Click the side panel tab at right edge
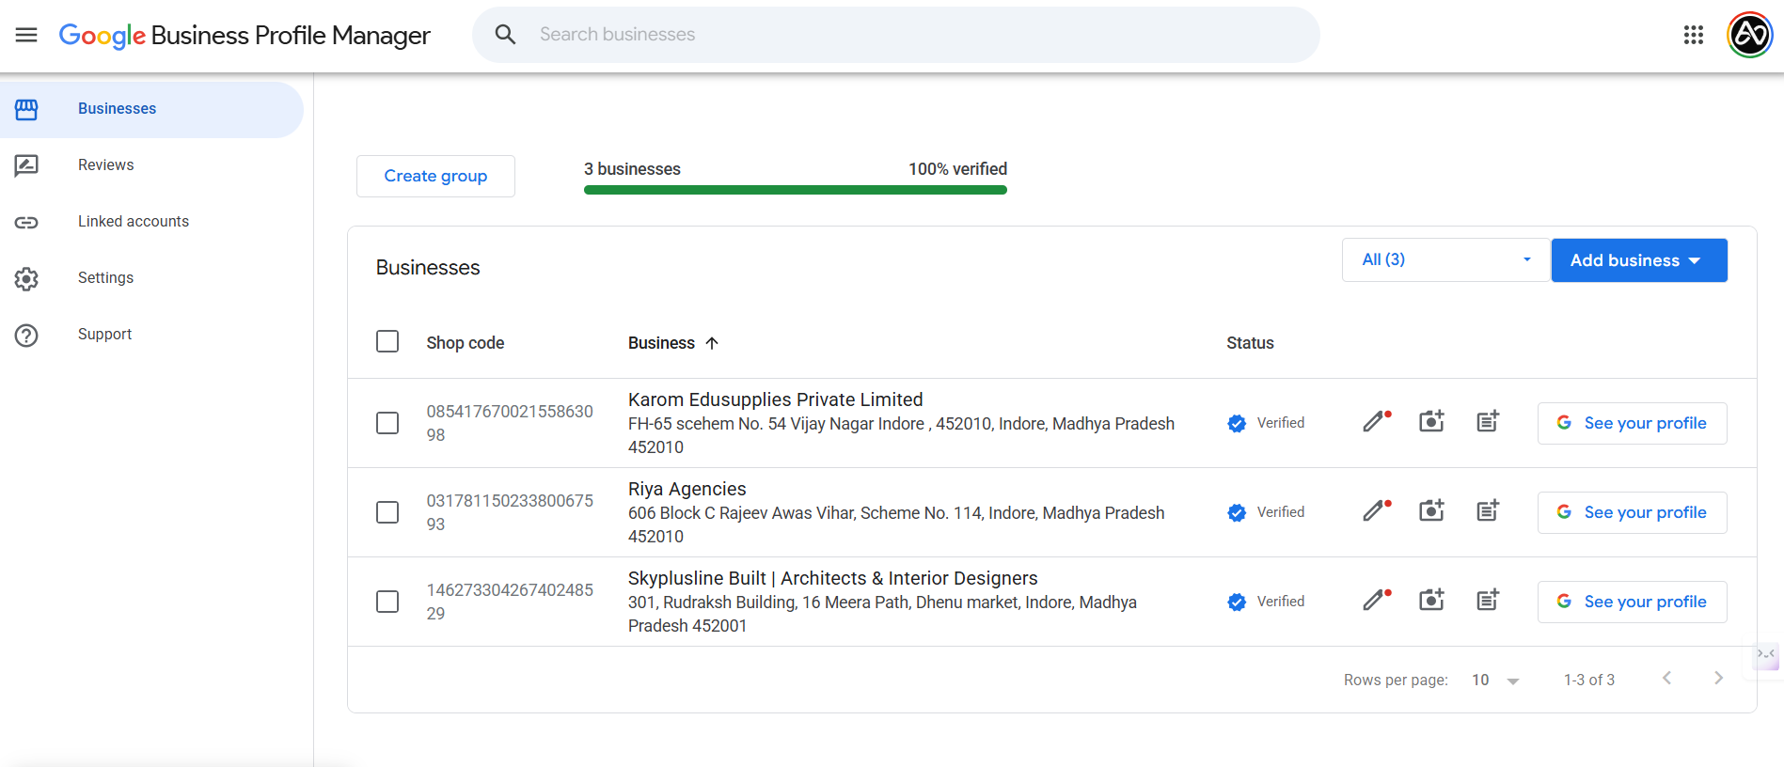The width and height of the screenshot is (1784, 767). [1766, 655]
